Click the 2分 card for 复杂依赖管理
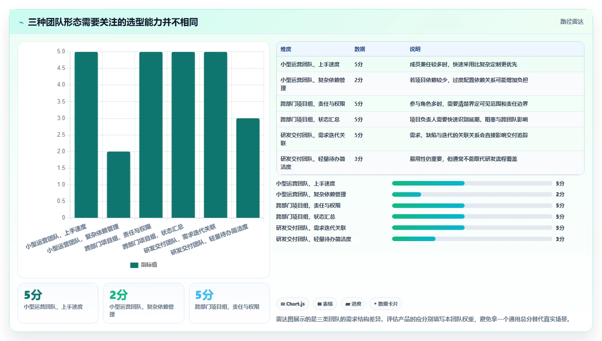 tap(144, 303)
